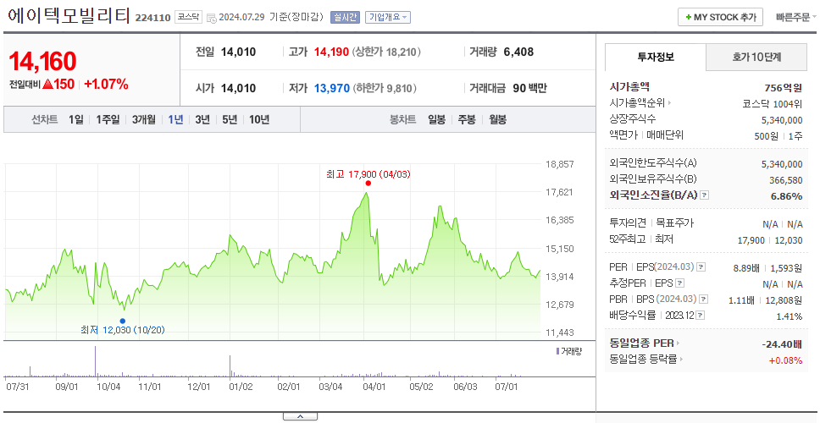This screenshot has width=820, height=423.
Task: Show the 주봉 candlestick chart
Action: [467, 119]
